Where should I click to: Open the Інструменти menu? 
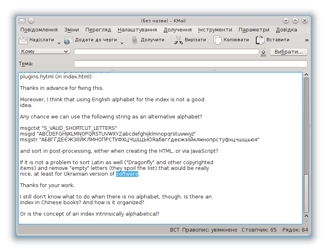(215, 30)
